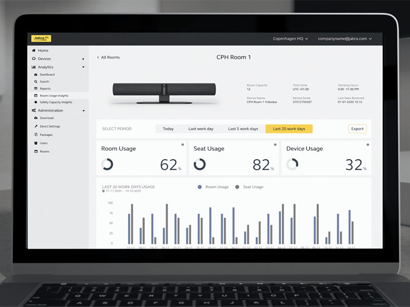Open the Copenhagen HQ location dropdown
410x307 pixels.
pyautogui.click(x=291, y=39)
